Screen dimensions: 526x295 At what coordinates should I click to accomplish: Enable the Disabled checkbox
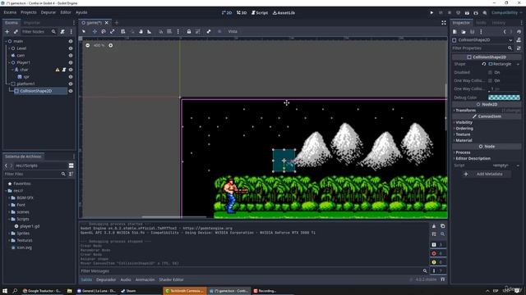(490, 72)
